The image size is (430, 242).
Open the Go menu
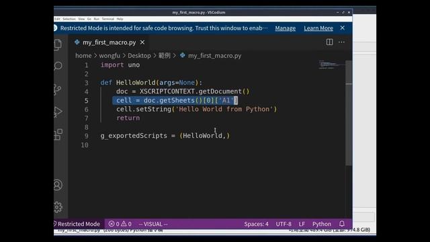(x=89, y=19)
